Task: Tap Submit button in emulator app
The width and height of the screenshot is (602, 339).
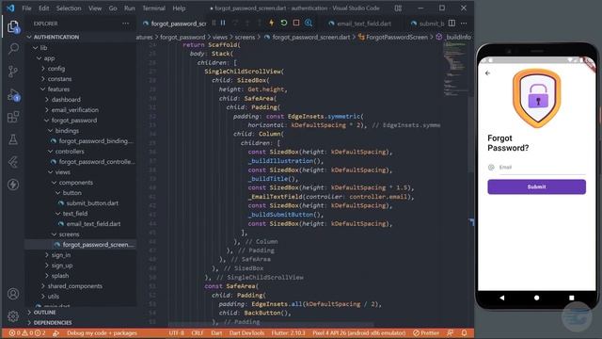Action: pos(536,186)
